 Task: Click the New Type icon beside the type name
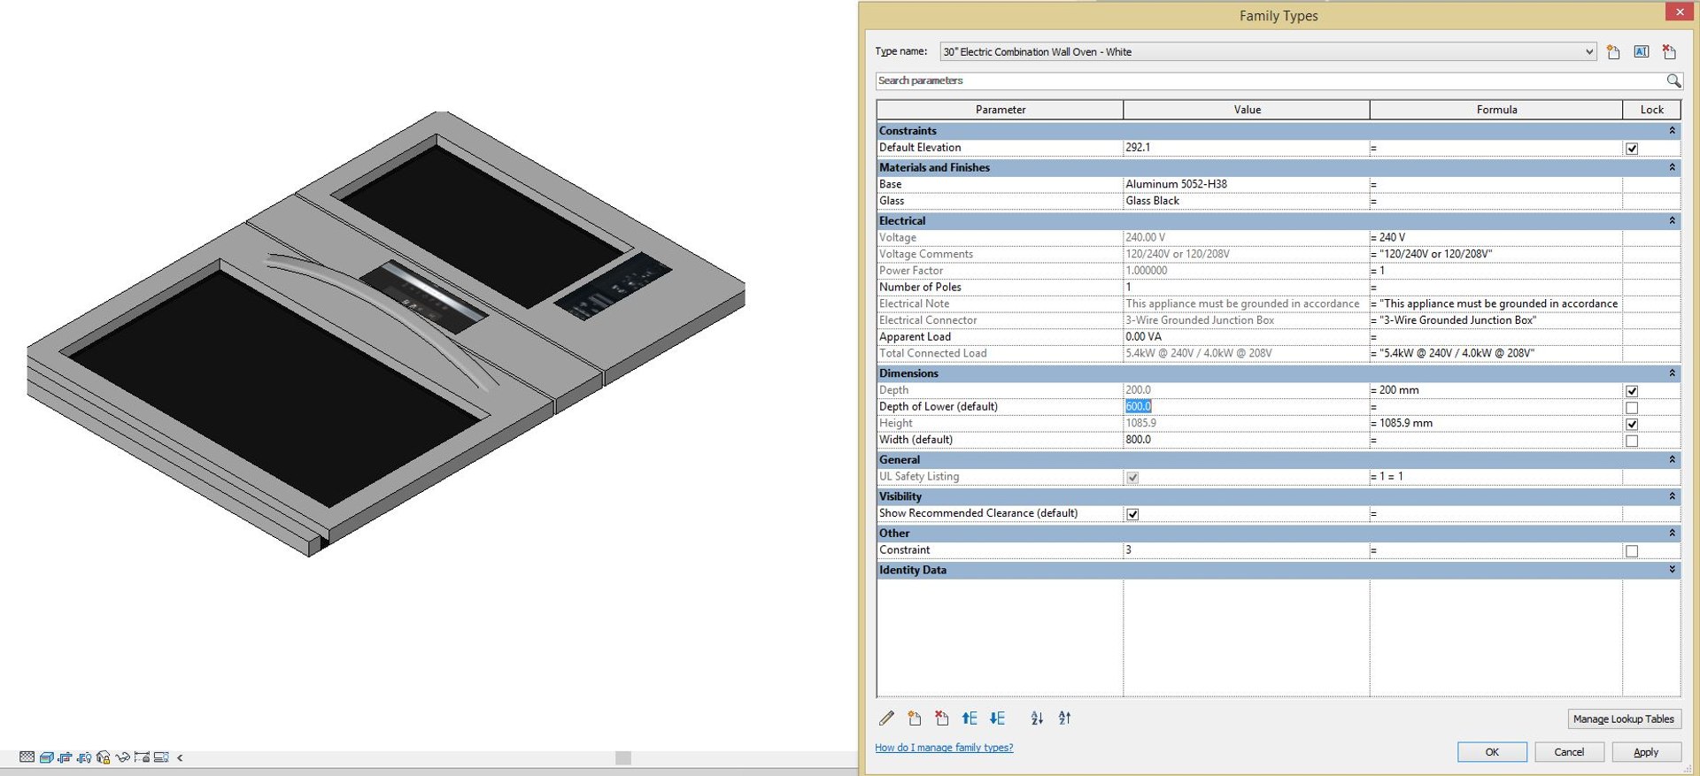coord(1613,52)
